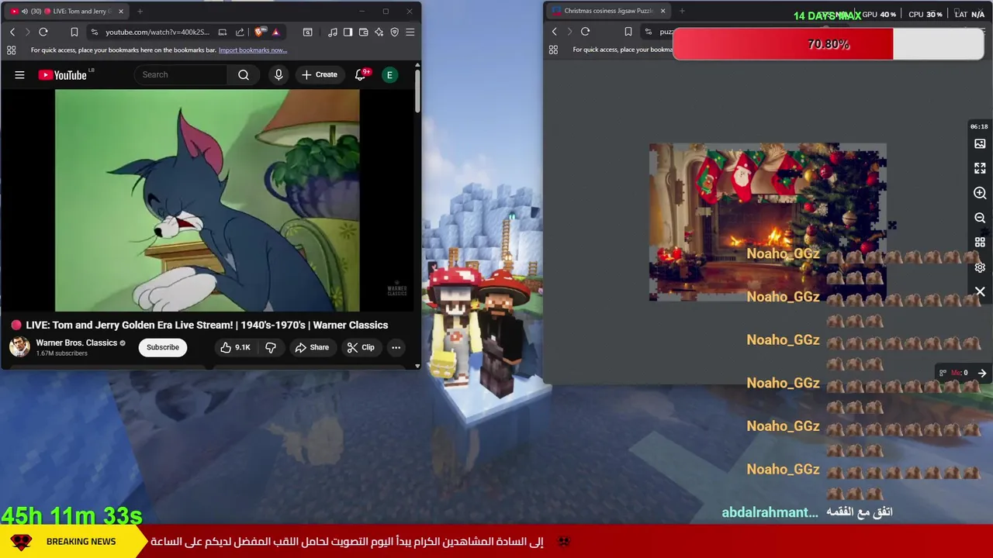Click the Christmas fireplace jigsaw puzzle image
Viewport: 993px width, 558px height.
coord(767,222)
